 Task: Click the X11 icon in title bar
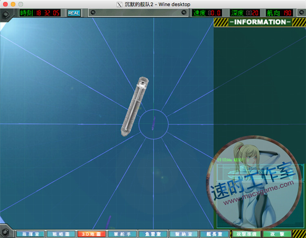pos(120,4)
